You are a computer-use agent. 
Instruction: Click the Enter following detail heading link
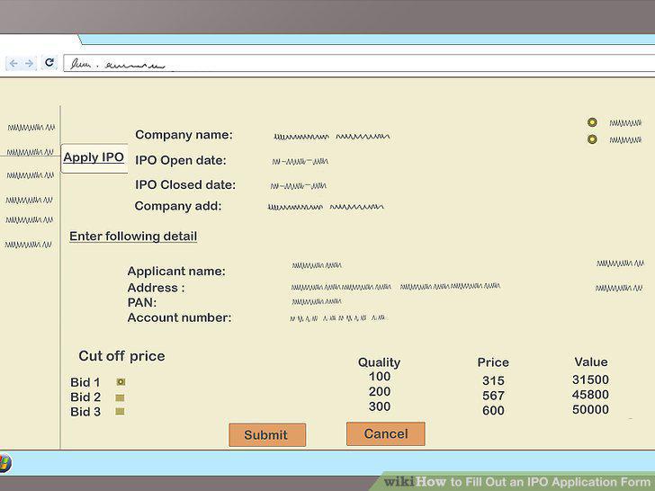coord(133,237)
